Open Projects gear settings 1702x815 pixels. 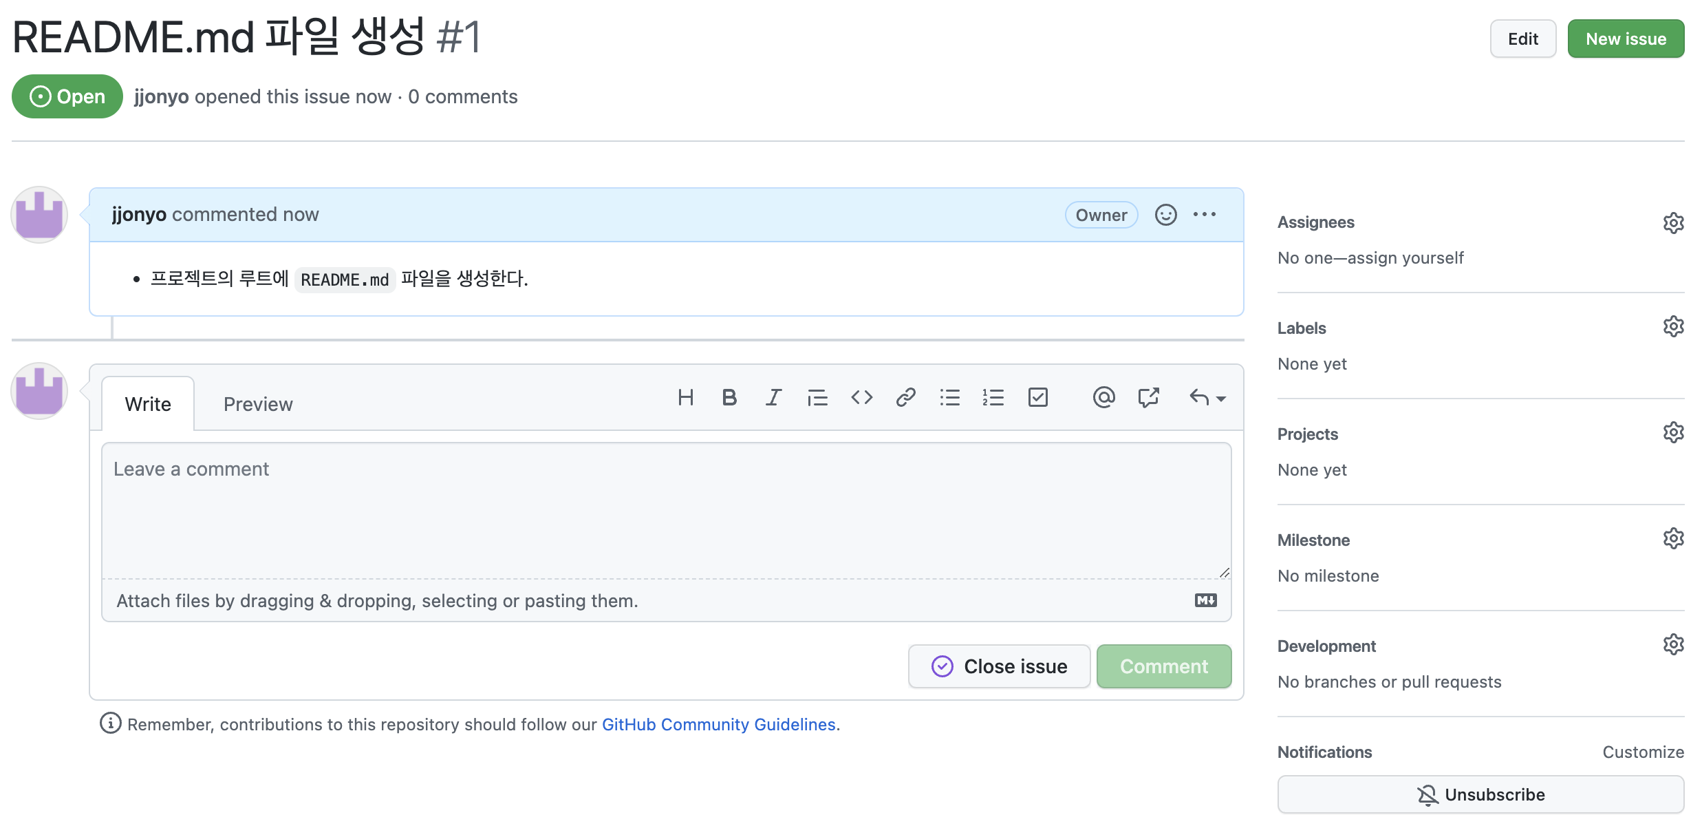click(x=1673, y=432)
